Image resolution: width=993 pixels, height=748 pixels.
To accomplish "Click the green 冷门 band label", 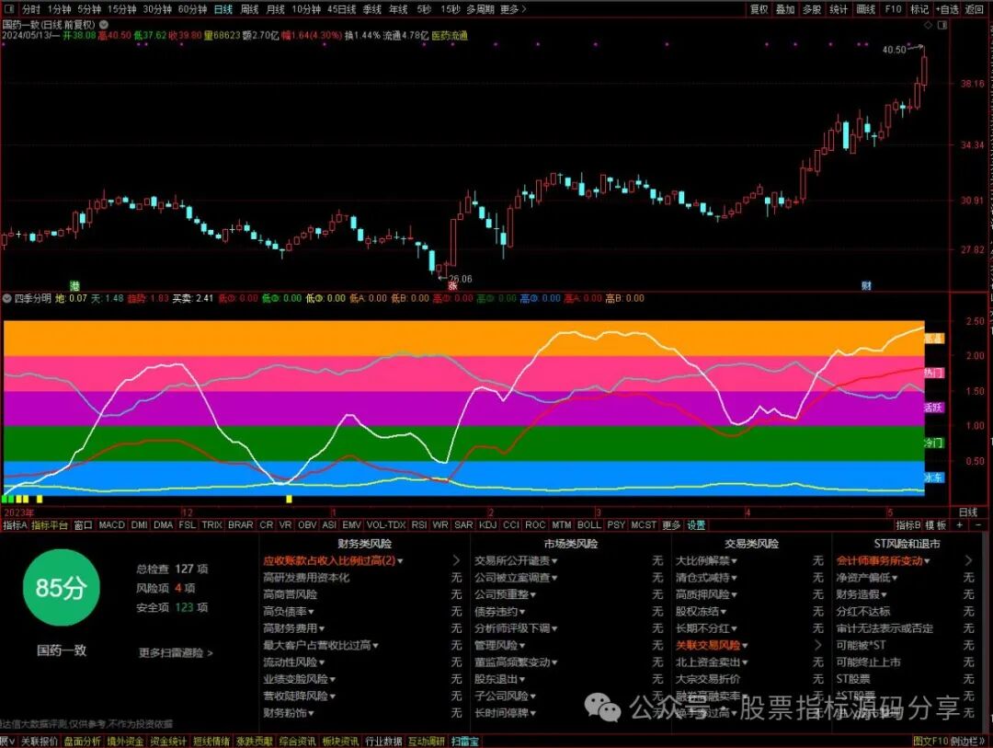I will pyautogui.click(x=934, y=443).
